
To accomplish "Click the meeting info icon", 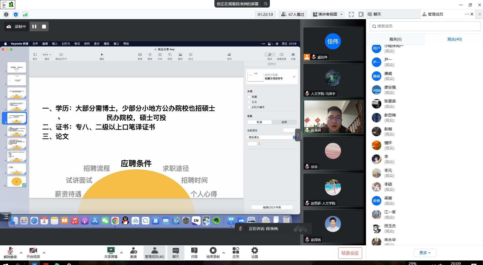I will (x=6, y=15).
